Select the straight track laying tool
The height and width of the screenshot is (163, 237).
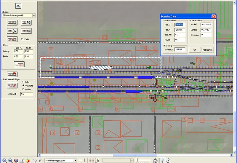tap(12, 23)
